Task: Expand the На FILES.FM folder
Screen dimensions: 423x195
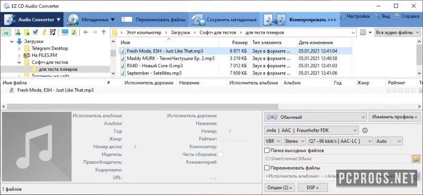Action: (x=19, y=55)
